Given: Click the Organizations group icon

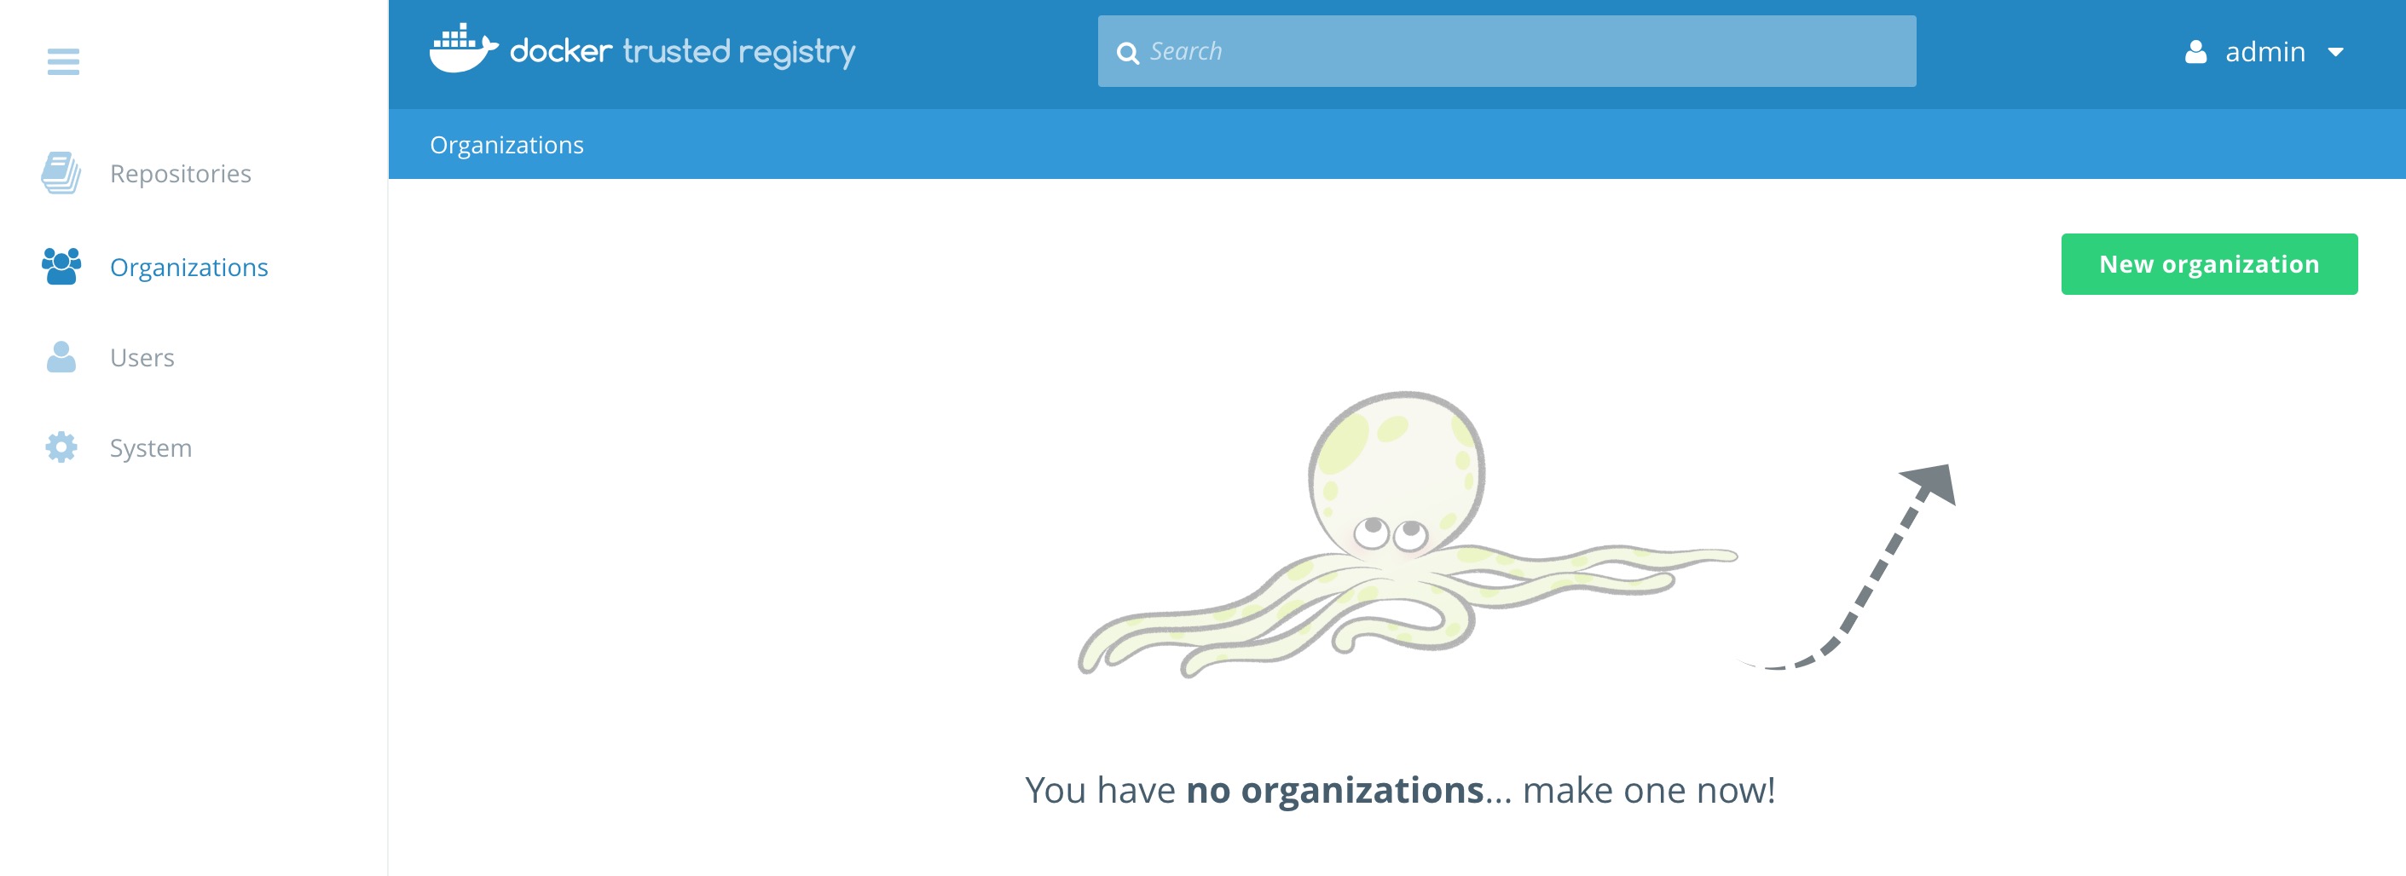Looking at the screenshot, I should 61,266.
